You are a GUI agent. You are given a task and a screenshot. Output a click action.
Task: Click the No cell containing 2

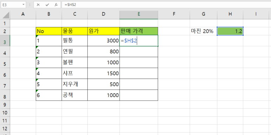click(49, 52)
